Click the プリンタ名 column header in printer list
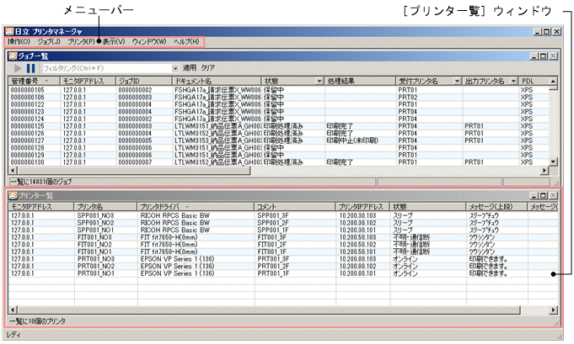 [x=105, y=207]
